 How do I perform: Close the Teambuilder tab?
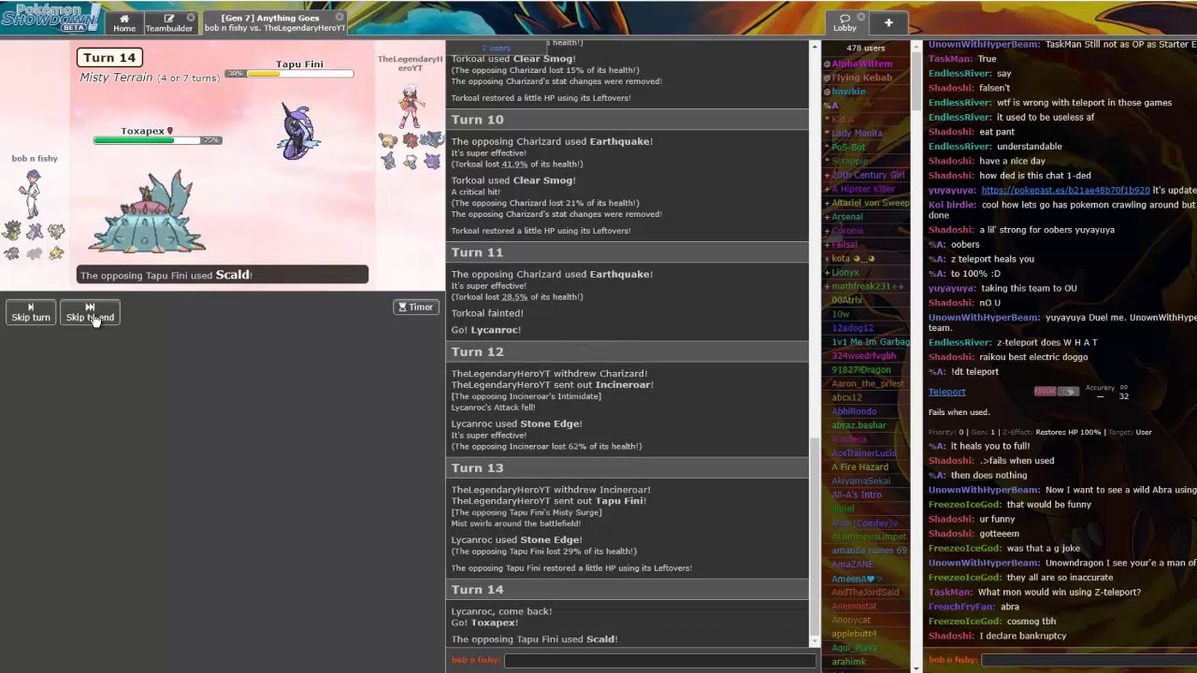(x=191, y=18)
